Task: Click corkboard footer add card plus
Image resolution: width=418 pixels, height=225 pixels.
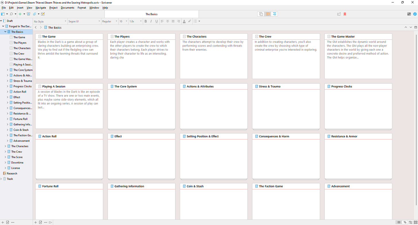Action: pyautogui.click(x=36, y=222)
